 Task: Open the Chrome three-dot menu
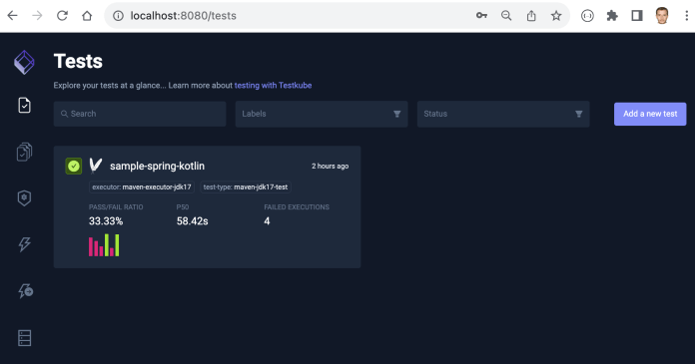[x=687, y=16]
